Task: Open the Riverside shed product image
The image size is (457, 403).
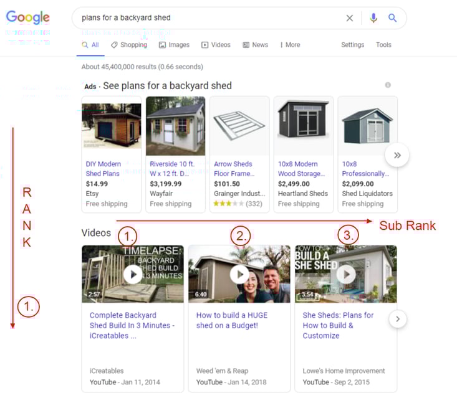Action: [x=175, y=126]
